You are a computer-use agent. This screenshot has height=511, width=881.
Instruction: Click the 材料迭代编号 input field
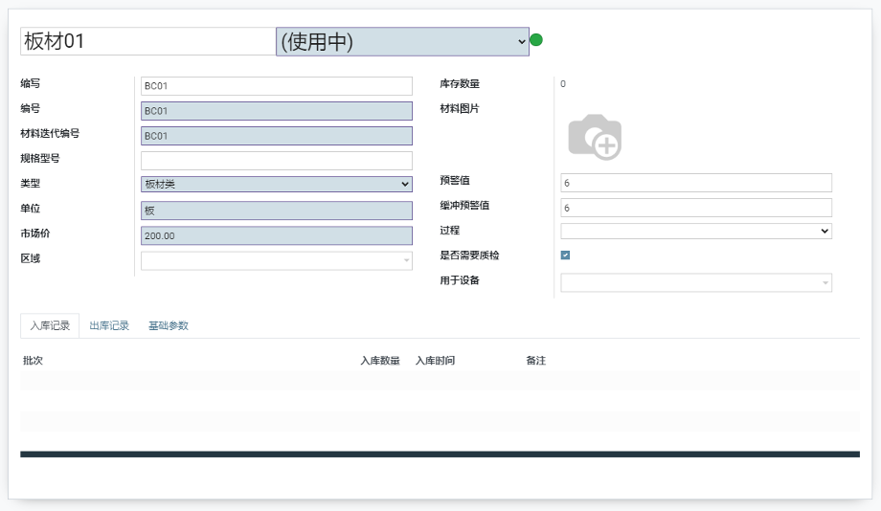coord(276,136)
